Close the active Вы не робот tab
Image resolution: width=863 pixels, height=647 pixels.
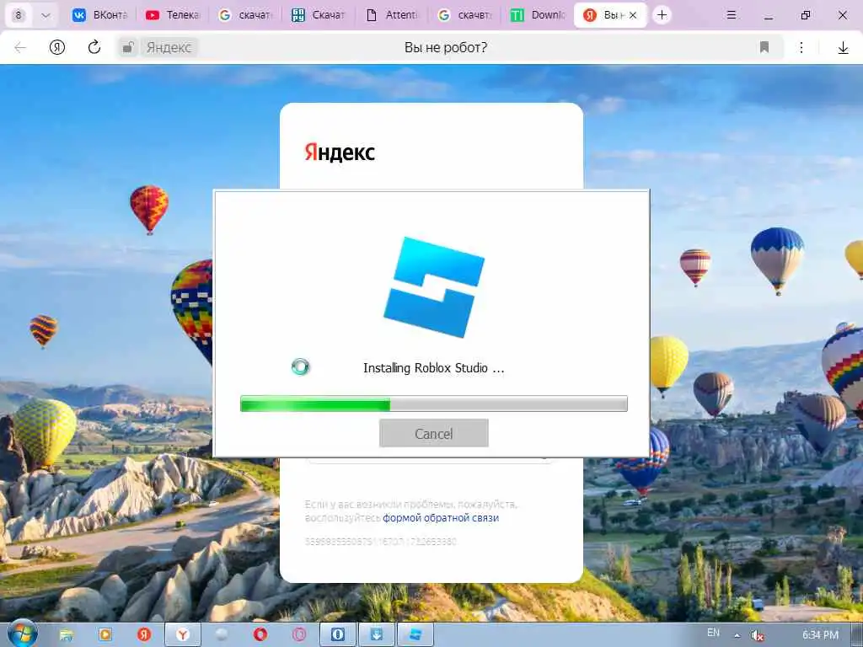(633, 15)
